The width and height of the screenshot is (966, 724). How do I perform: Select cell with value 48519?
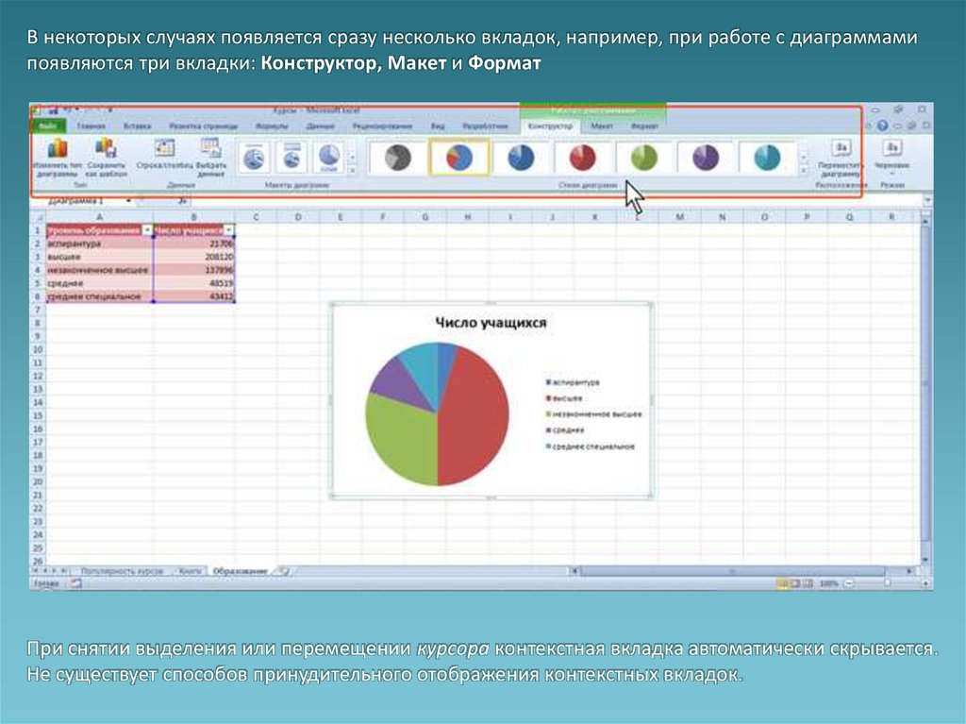point(193,283)
